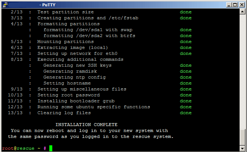The image size is (247, 152).
Task: Select the Setting root password line
Action: coord(69,95)
